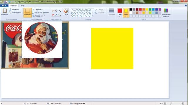This screenshot has width=188, height=105.
Task: Choose the Right triangle shape
Action: click(x=73, y=13)
